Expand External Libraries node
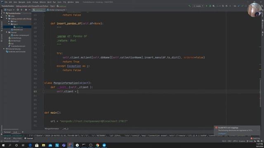 [4, 49]
